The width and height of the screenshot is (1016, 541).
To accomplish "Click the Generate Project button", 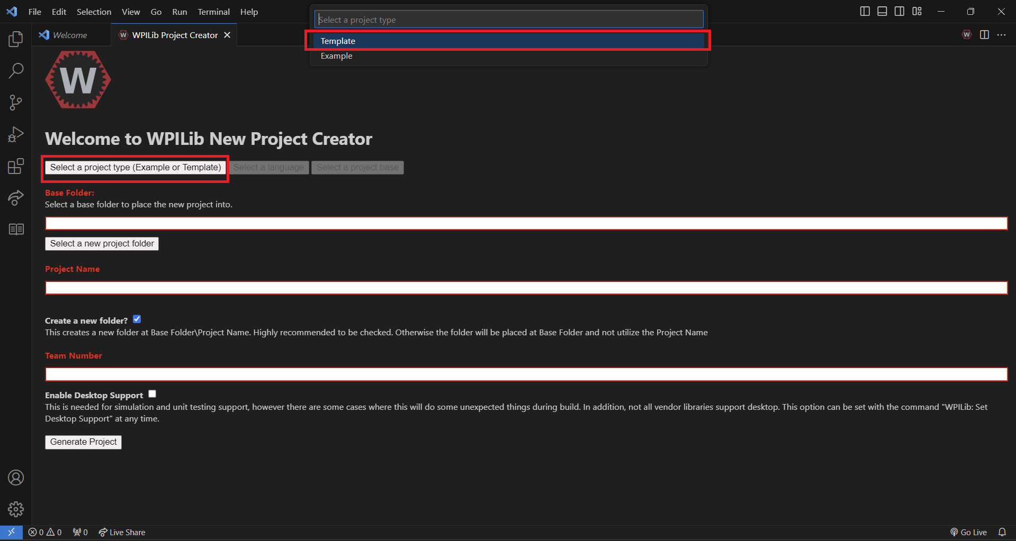I will [83, 442].
